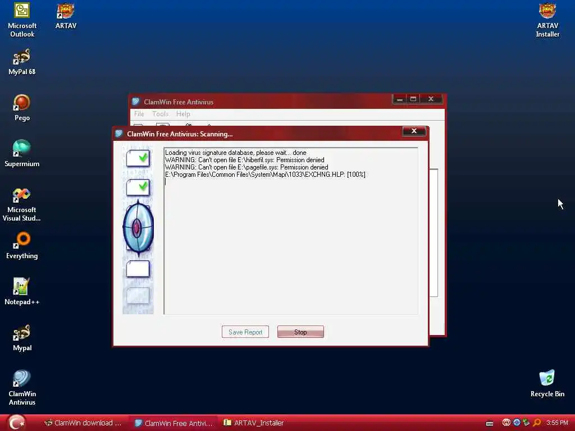Select the ARTAV Installer desktop icon

[x=547, y=19]
